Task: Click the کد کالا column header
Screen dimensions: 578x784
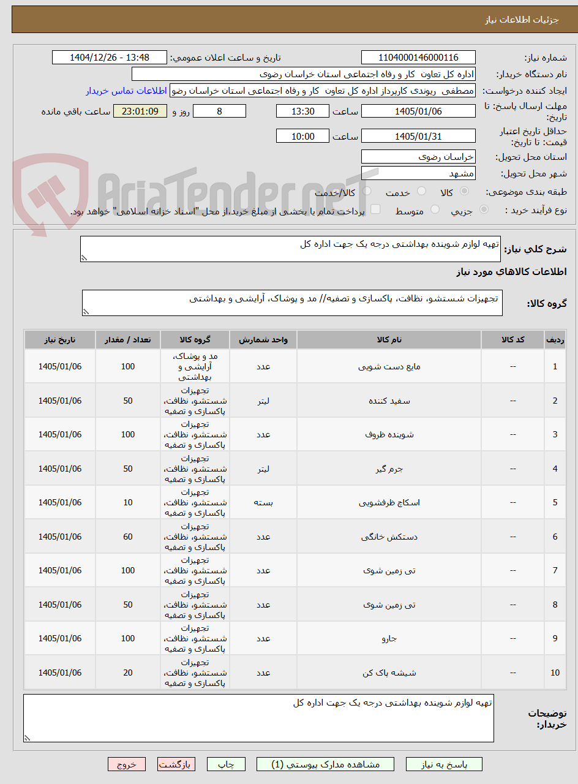Action: [513, 339]
